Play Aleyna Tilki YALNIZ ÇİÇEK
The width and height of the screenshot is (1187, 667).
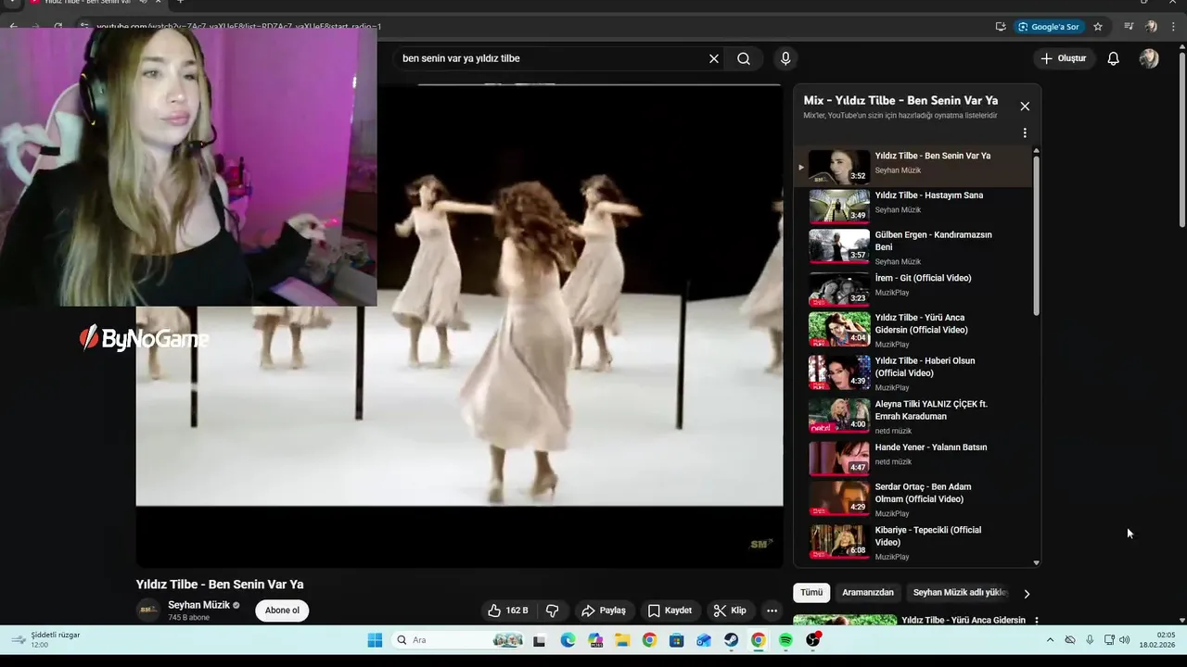click(913, 416)
